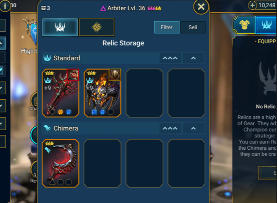277x203 pixels.
Task: Collapse the Chimera section single chevron
Action: pos(193,128)
